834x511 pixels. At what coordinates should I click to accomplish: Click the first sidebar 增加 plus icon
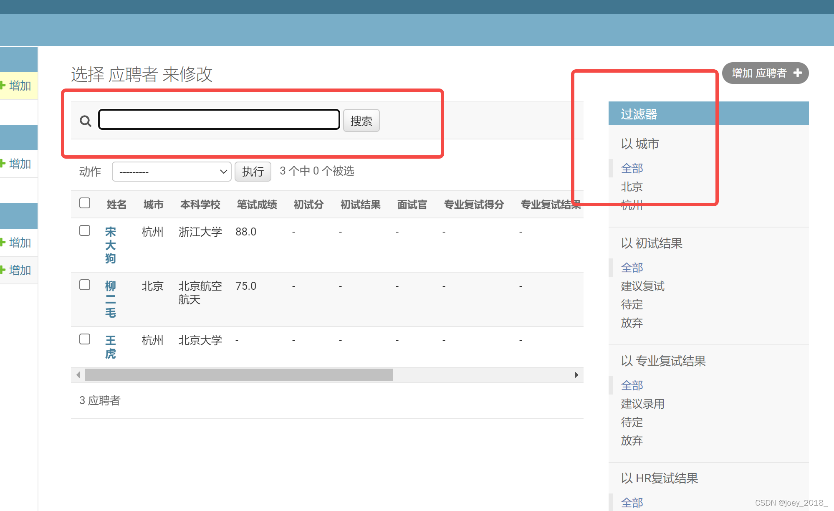point(3,86)
